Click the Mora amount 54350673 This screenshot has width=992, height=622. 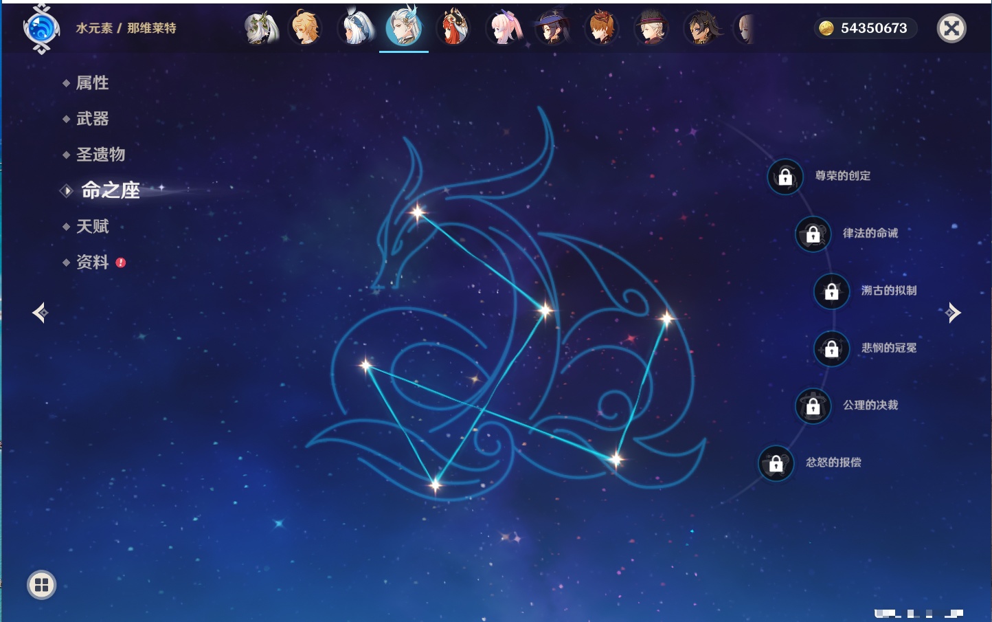click(x=874, y=28)
